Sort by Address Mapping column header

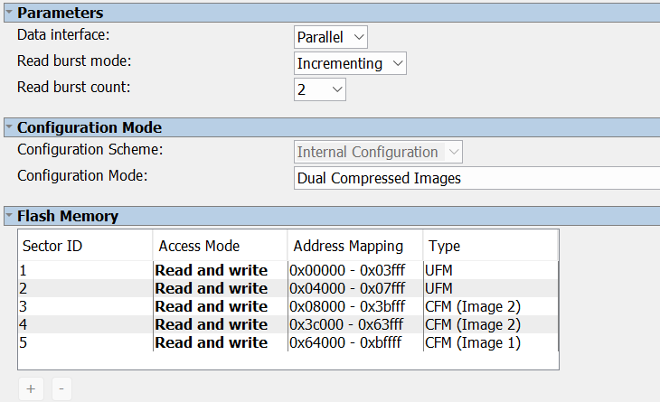pos(354,246)
